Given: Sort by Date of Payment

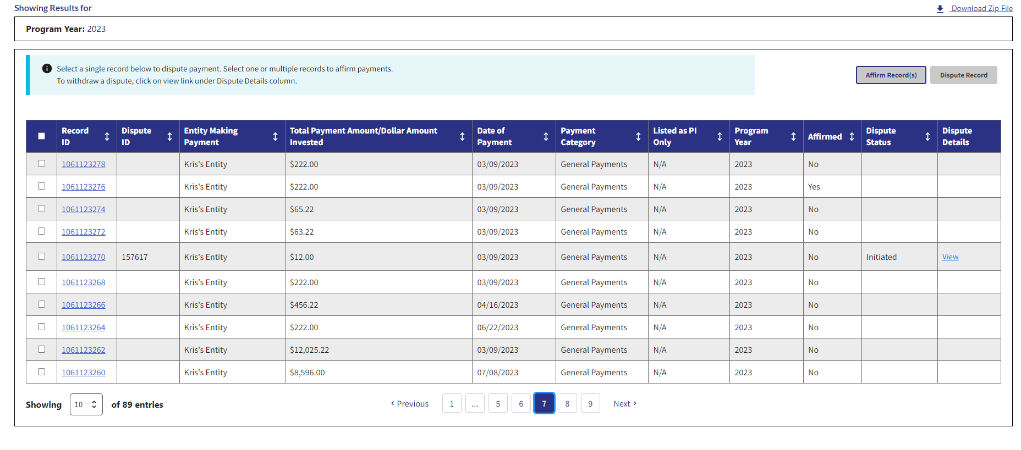Looking at the screenshot, I should pyautogui.click(x=546, y=137).
